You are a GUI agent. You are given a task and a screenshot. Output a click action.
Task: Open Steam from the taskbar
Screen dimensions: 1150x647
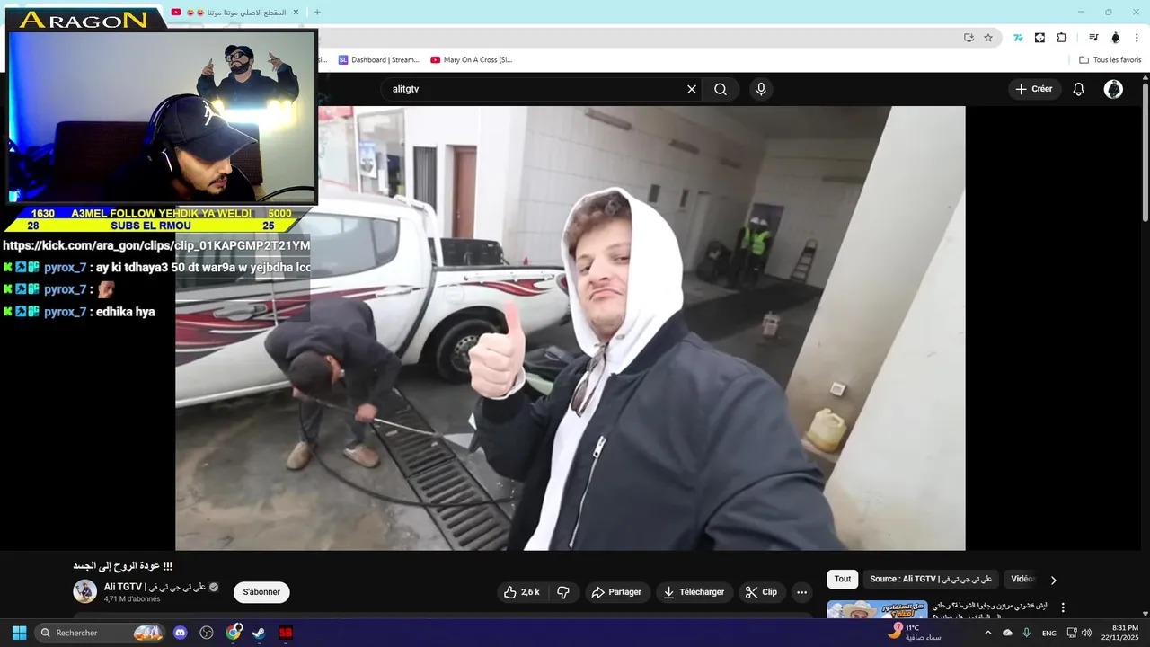tap(259, 633)
